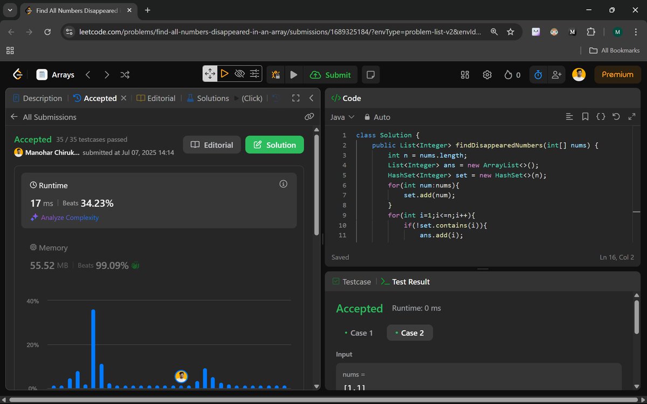Open the layout grid icon
The width and height of the screenshot is (647, 404).
pos(465,75)
